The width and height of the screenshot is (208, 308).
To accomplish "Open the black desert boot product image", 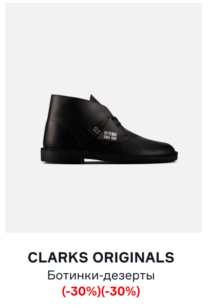I will point(104,118).
